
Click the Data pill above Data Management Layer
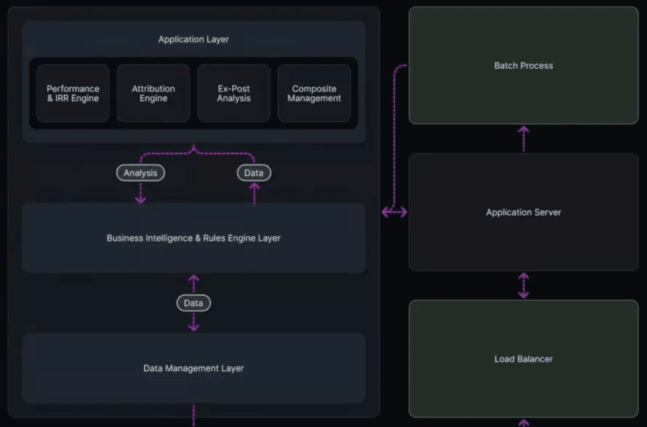click(193, 303)
